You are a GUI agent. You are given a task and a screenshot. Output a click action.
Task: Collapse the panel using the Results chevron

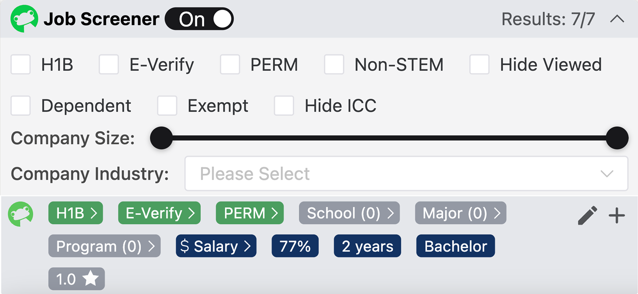click(617, 19)
